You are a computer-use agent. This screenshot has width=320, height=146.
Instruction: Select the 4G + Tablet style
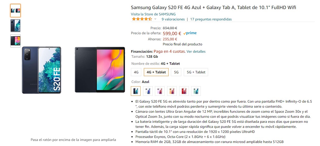pyautogui.click(x=156, y=72)
